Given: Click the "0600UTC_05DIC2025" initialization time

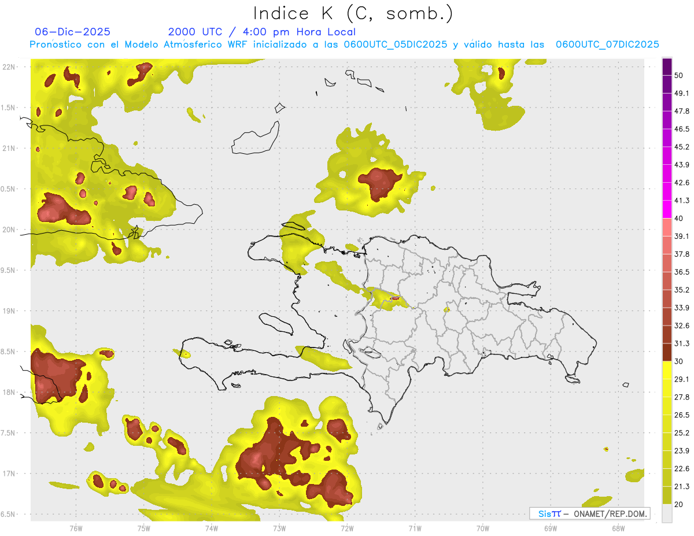Looking at the screenshot, I should [x=396, y=45].
